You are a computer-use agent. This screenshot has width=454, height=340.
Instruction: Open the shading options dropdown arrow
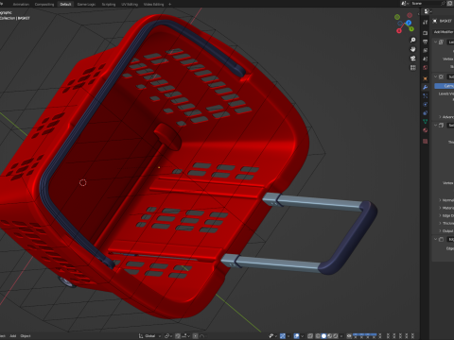[x=341, y=336]
